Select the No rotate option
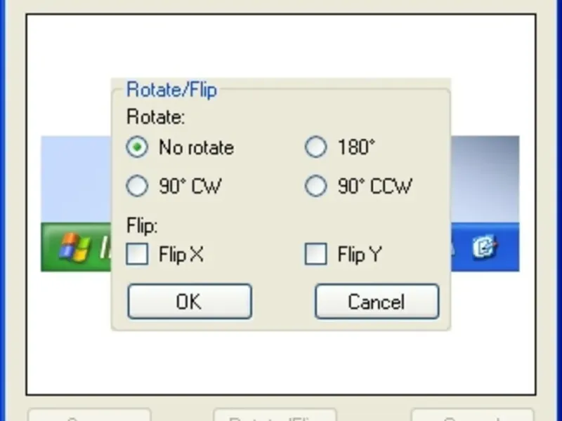562x421 pixels. 138,147
